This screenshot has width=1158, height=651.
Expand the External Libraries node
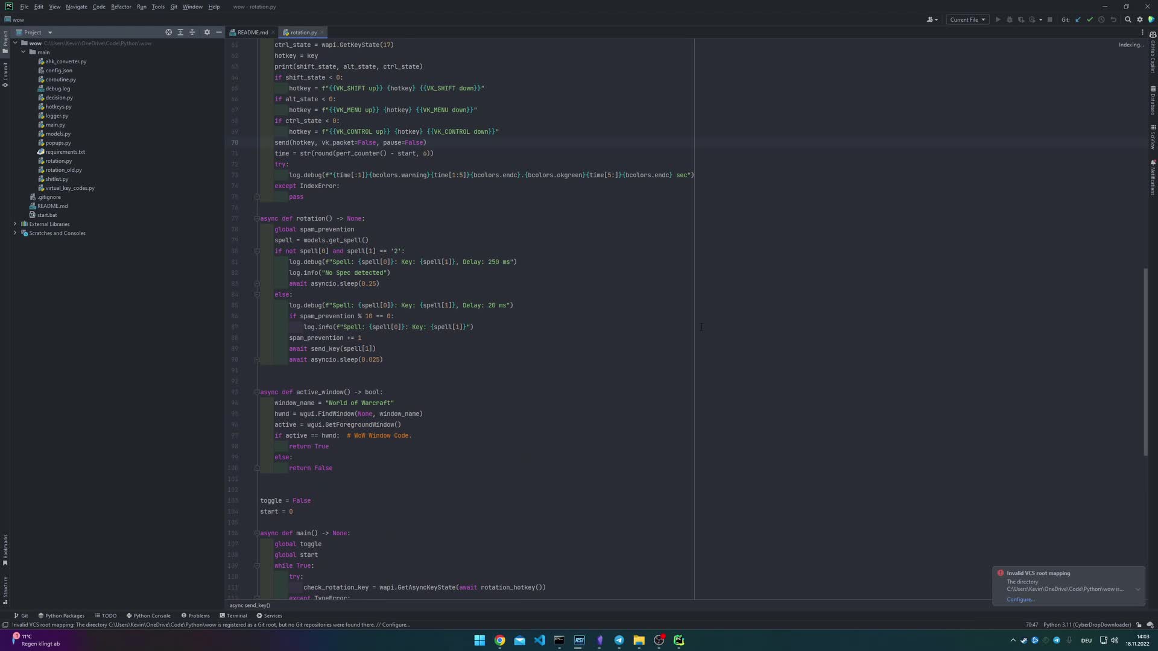14,224
